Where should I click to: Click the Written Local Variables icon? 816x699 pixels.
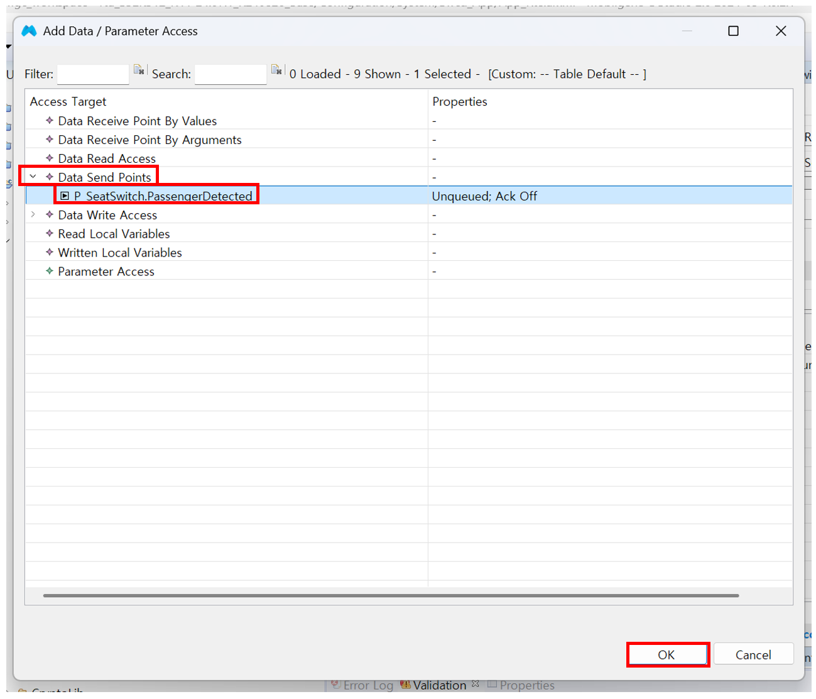[x=50, y=252]
